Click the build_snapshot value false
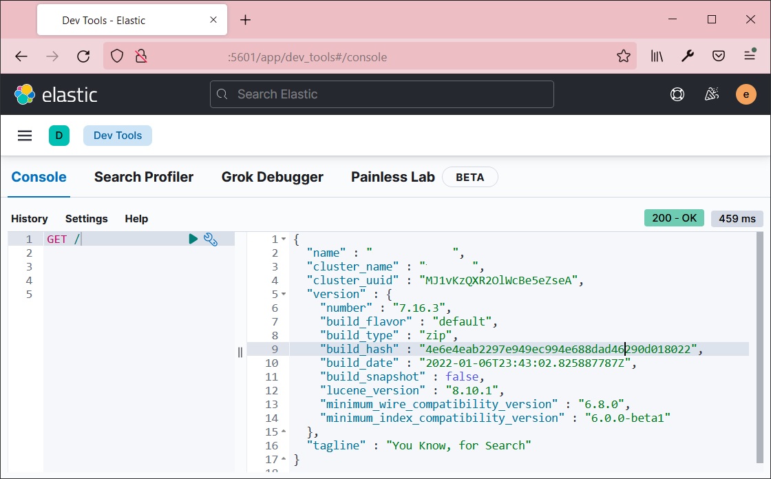Screen dimensions: 771x479 point(462,377)
